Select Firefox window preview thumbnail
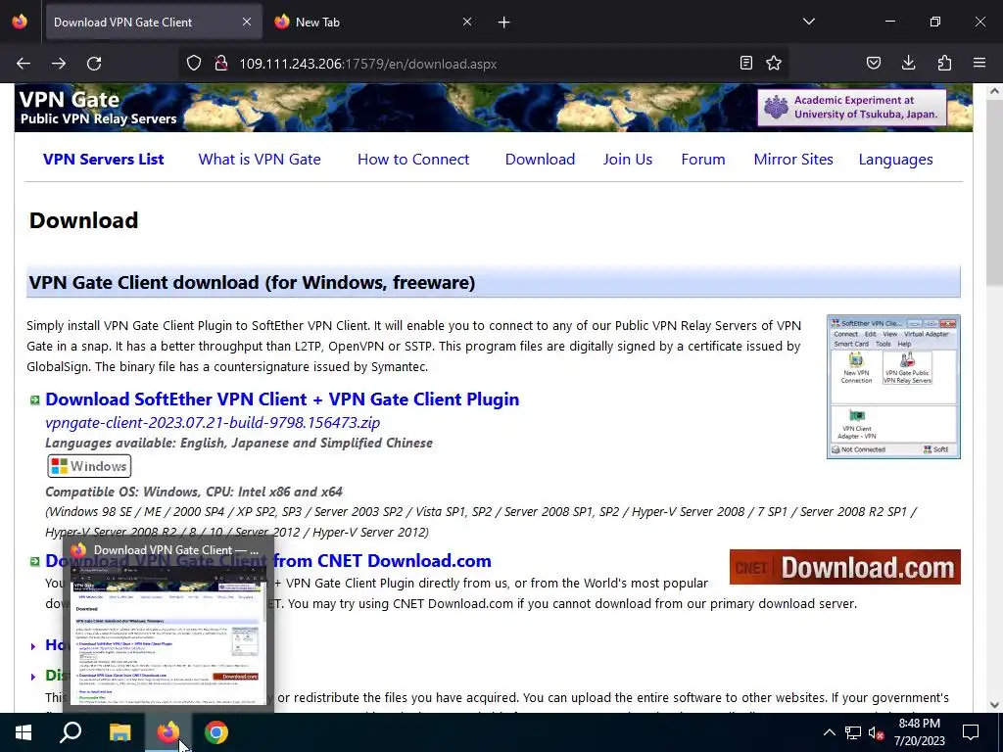This screenshot has width=1003, height=752. [168, 634]
